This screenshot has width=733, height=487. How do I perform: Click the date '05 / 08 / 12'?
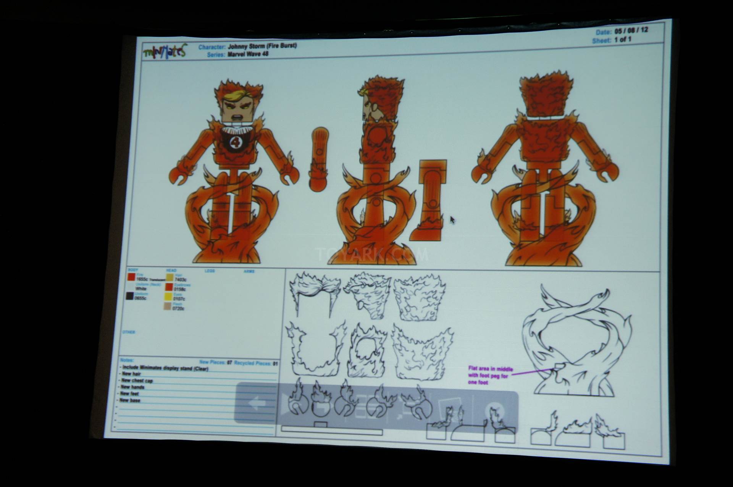[631, 31]
